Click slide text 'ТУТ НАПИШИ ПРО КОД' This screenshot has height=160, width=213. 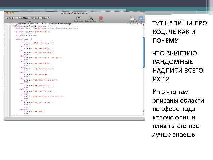[x=180, y=28]
